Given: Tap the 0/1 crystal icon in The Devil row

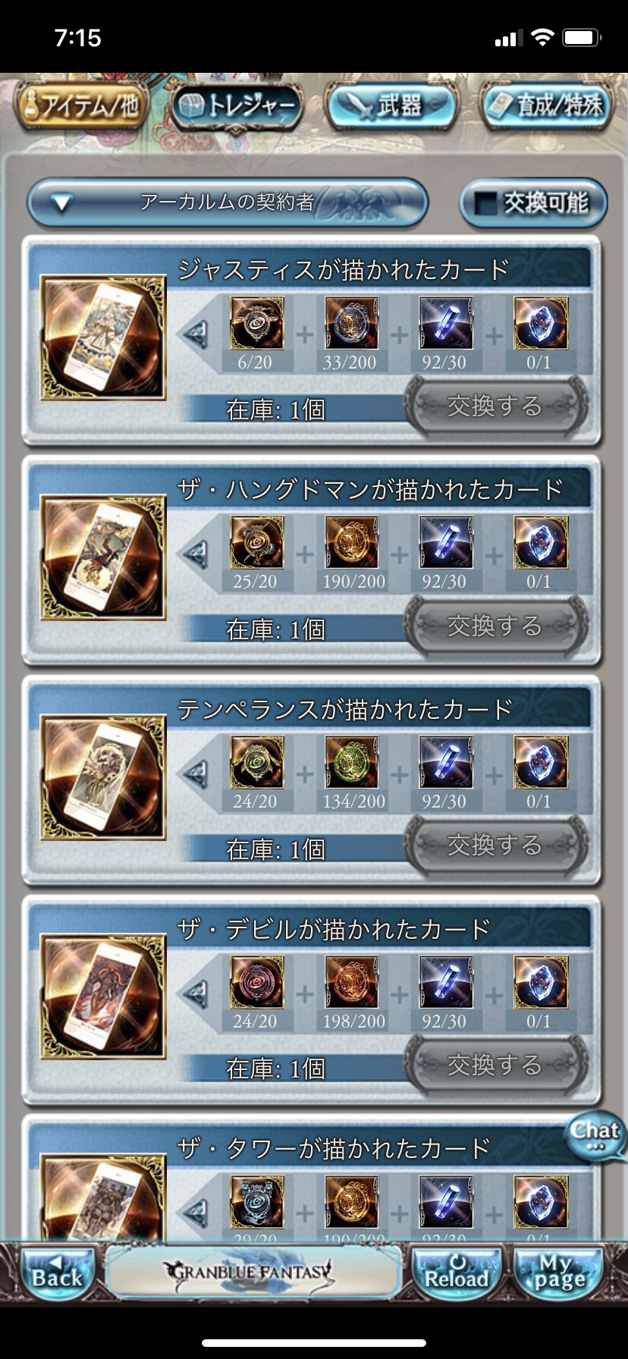Looking at the screenshot, I should 541,982.
